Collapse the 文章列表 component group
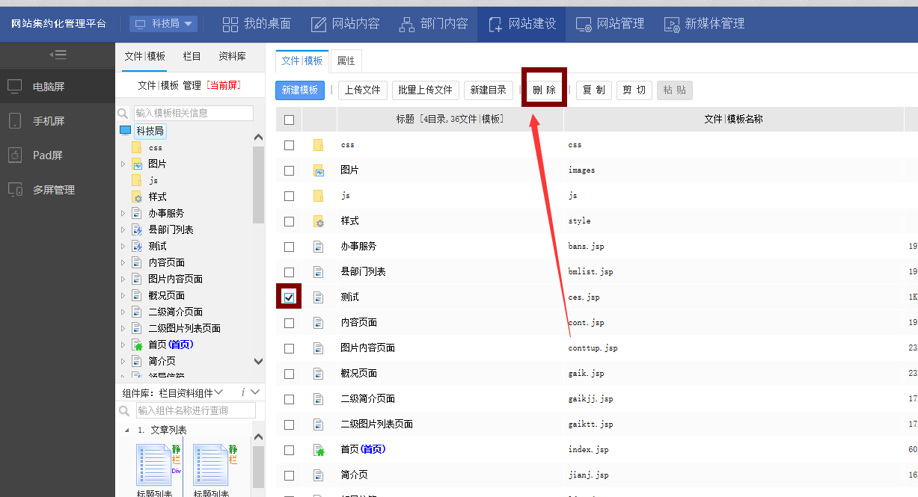 tap(126, 430)
